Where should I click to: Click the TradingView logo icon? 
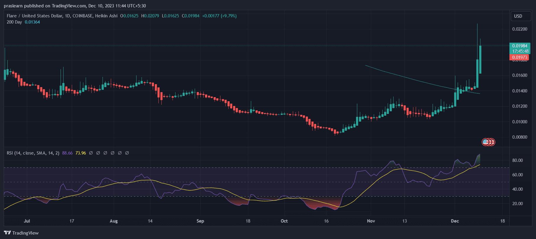tap(7, 233)
